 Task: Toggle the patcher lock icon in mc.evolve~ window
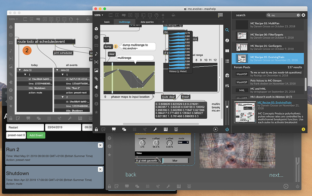coord(96,129)
